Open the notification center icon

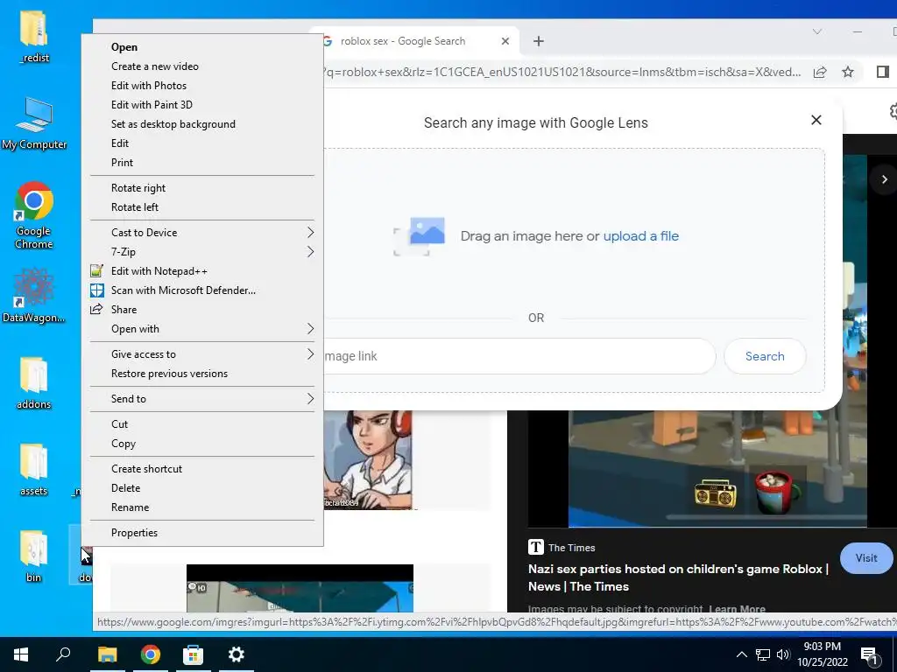[869, 654]
